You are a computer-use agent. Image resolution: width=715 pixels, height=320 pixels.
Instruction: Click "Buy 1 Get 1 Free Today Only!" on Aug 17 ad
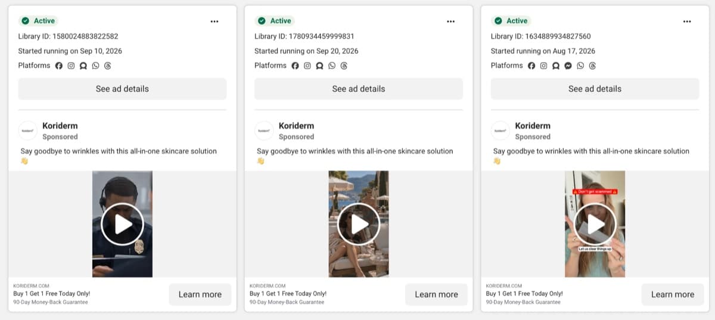click(x=524, y=294)
